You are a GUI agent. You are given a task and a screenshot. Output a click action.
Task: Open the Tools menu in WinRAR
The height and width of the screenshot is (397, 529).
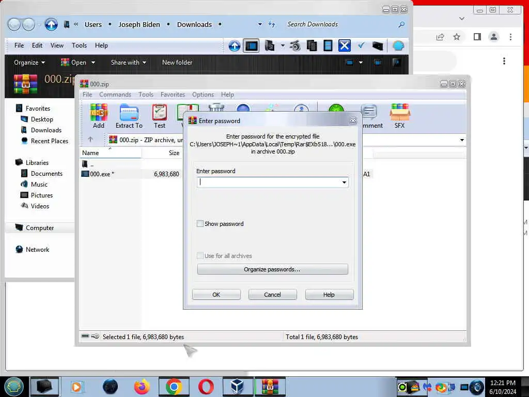[x=146, y=95]
